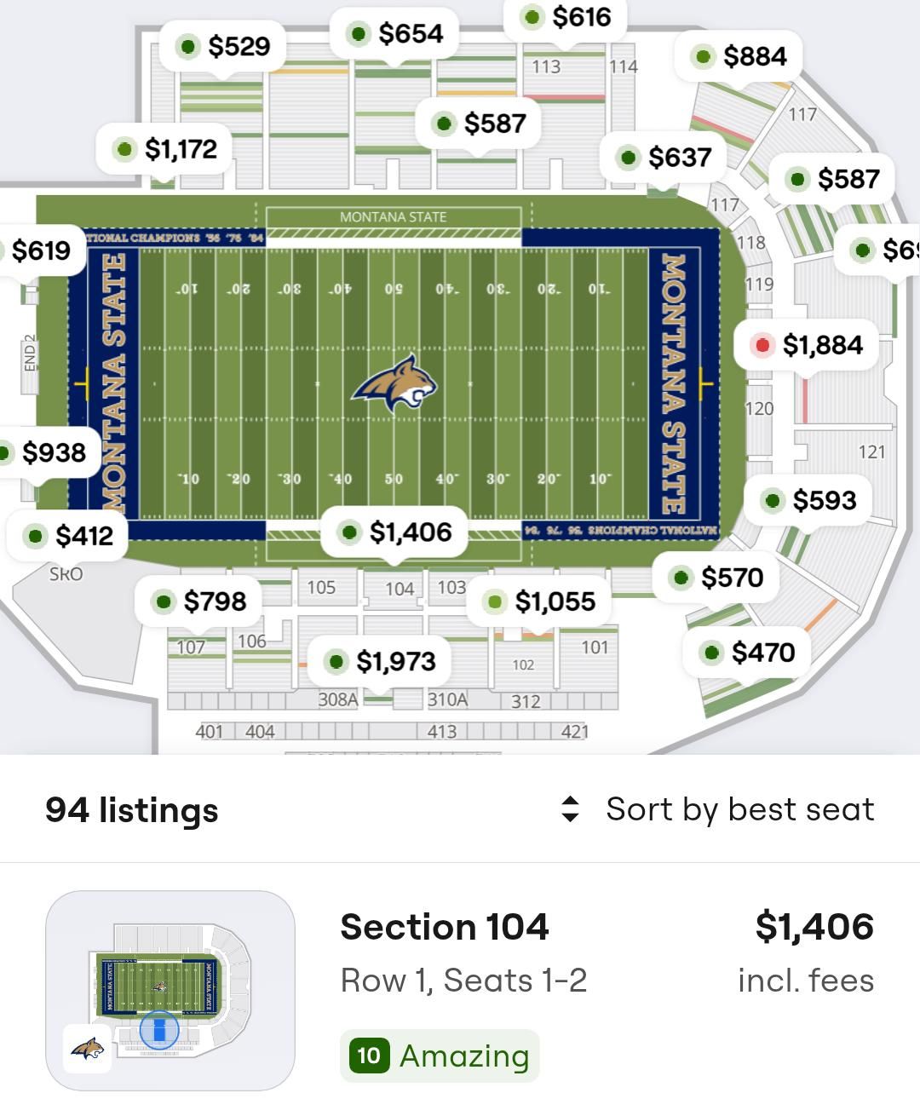Click the Section 104 seat map thumbnail
Viewport: 920px width, 1116px height.
click(x=170, y=991)
